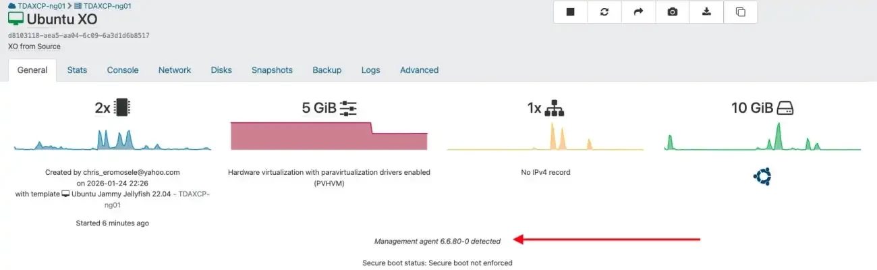Screen dimensions: 877x270
Task: Click the No IPv4 record text
Action: pos(546,172)
